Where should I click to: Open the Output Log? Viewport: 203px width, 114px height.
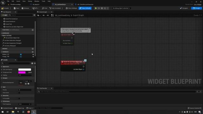pyautogui.click(x=19, y=108)
